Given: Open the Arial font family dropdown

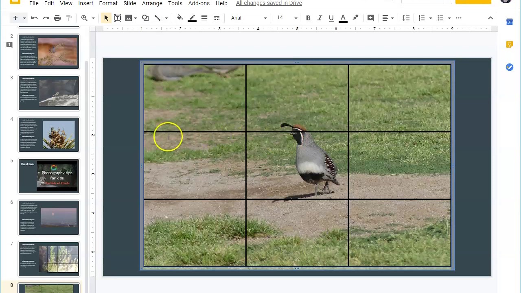Looking at the screenshot, I should pos(249,18).
